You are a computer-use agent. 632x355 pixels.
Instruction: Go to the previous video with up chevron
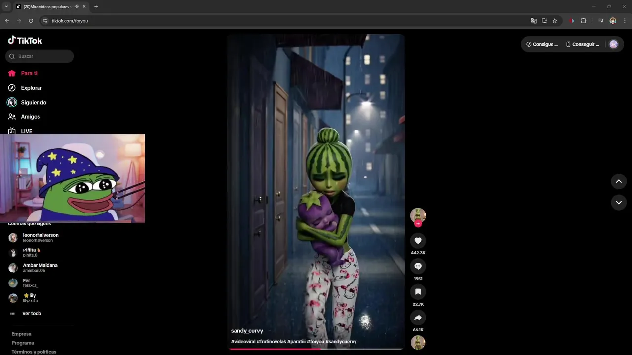click(619, 181)
